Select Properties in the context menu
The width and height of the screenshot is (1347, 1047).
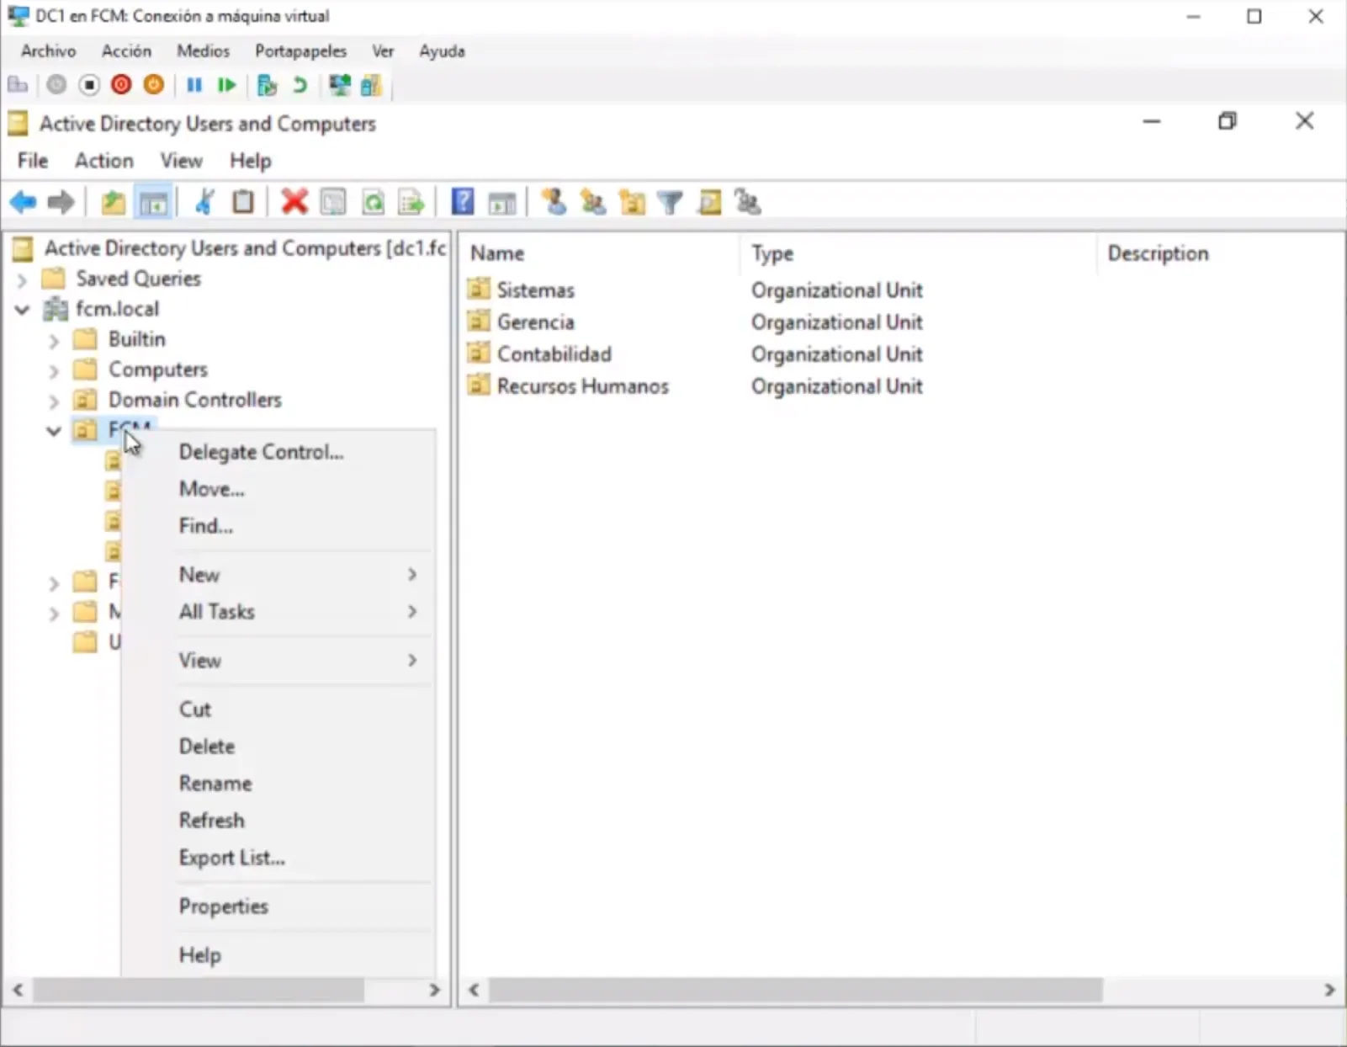223,906
